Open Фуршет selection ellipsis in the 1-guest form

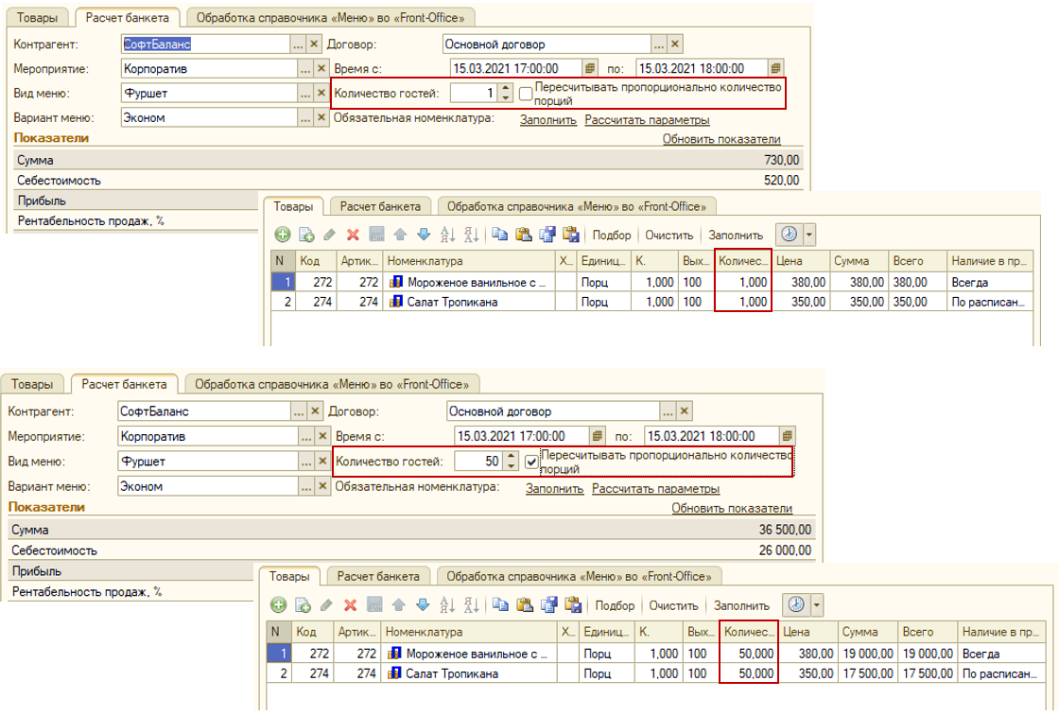coord(305,94)
